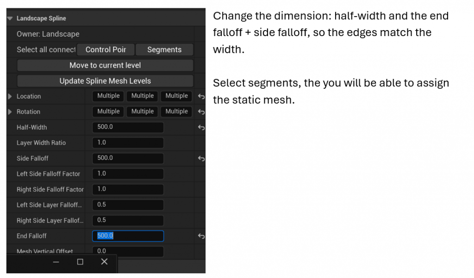Select all connected Control Points
Screen dimensions: 474x278
(x=106, y=49)
